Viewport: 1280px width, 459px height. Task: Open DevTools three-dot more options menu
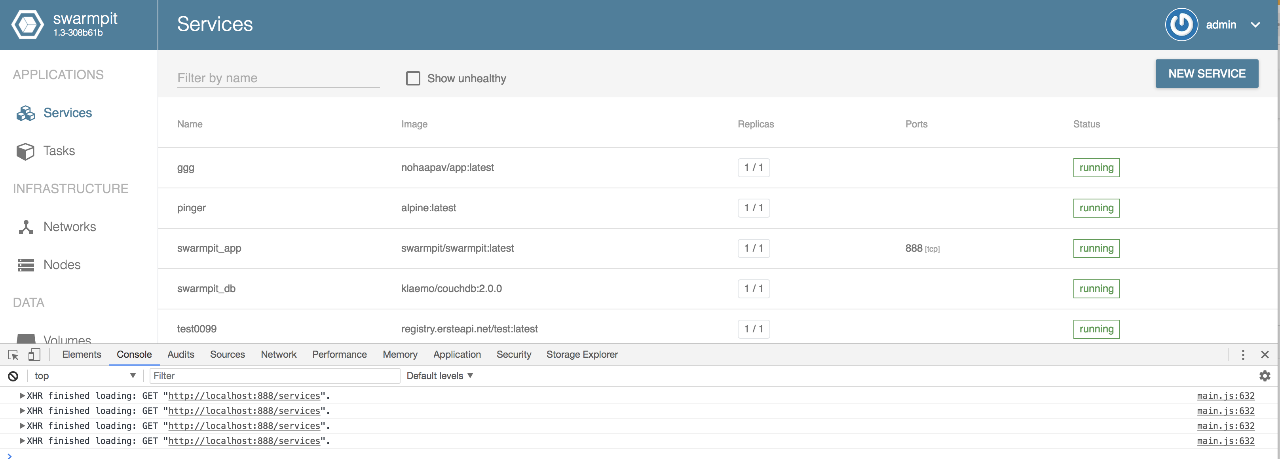[x=1243, y=355]
